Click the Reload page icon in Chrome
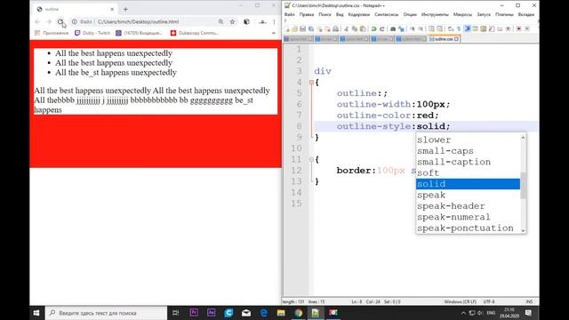 (x=60, y=21)
